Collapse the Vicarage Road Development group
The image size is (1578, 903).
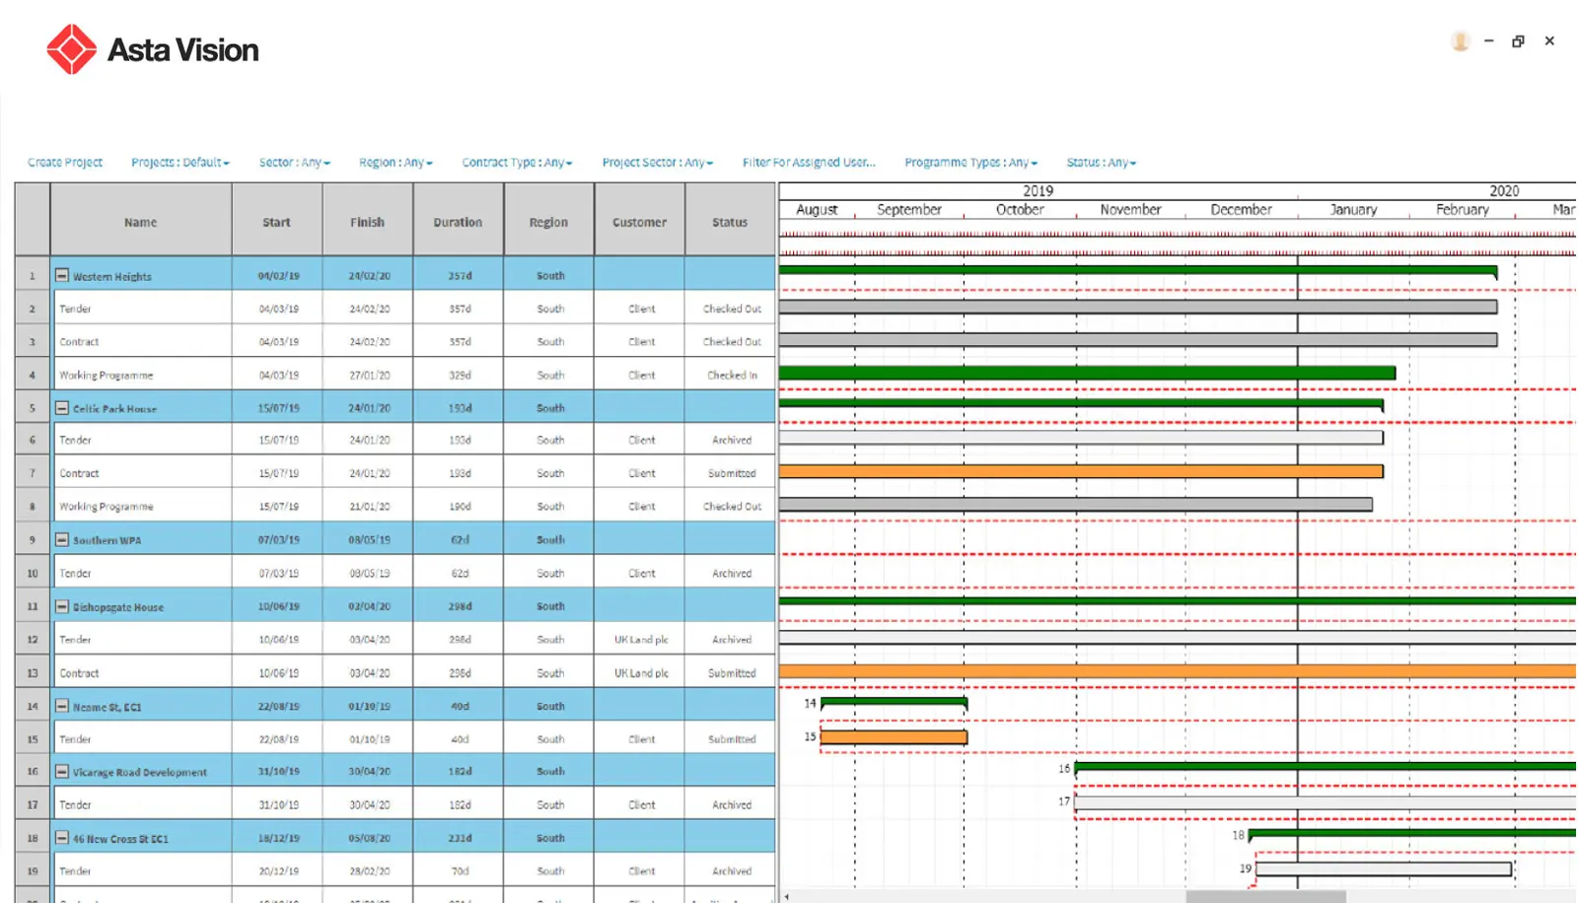(x=62, y=772)
